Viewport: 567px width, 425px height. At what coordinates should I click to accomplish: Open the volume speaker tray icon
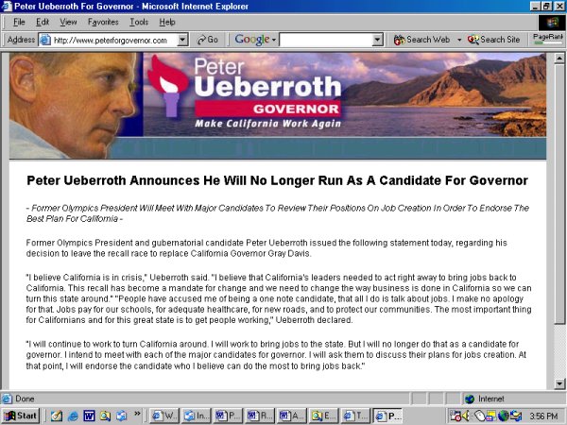pos(466,416)
